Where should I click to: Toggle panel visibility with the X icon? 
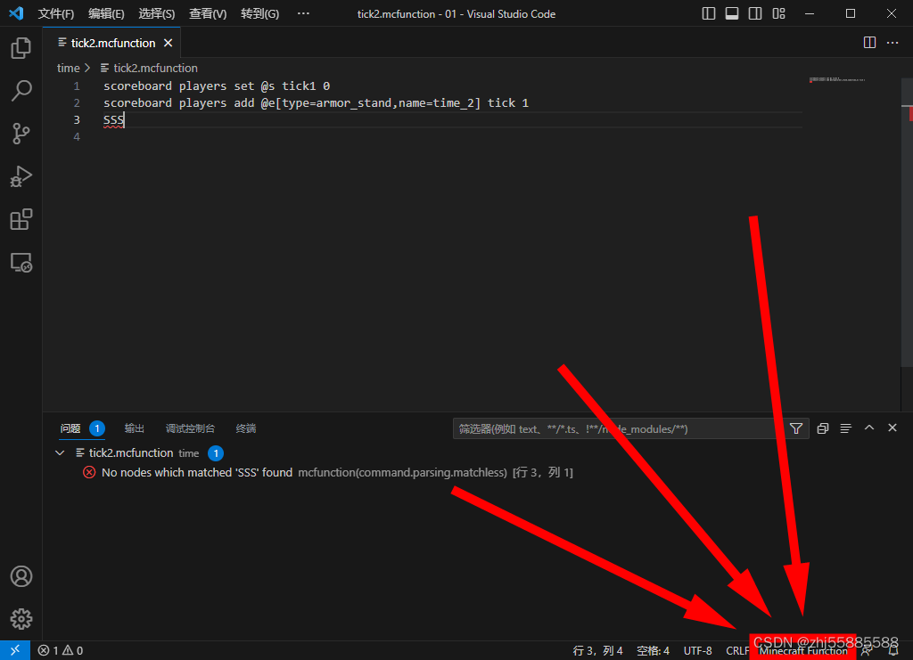[892, 428]
